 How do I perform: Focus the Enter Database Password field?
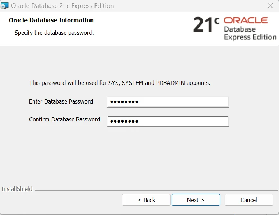[x=168, y=102]
